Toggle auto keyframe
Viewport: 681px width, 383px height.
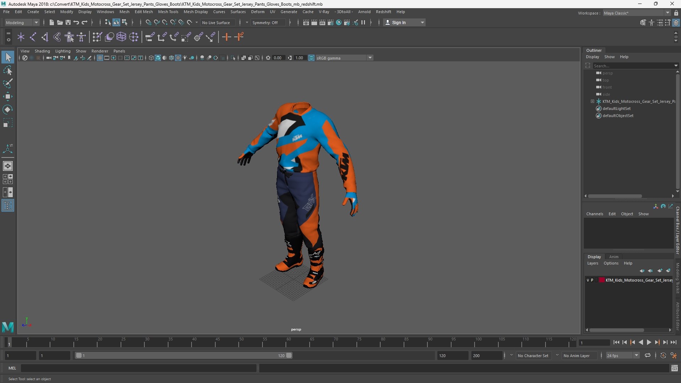pos(663,355)
